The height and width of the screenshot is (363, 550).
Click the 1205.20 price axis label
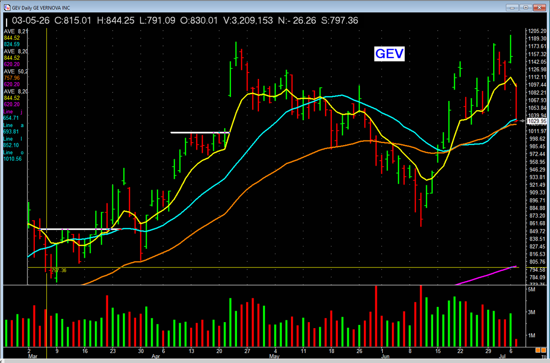(x=536, y=31)
